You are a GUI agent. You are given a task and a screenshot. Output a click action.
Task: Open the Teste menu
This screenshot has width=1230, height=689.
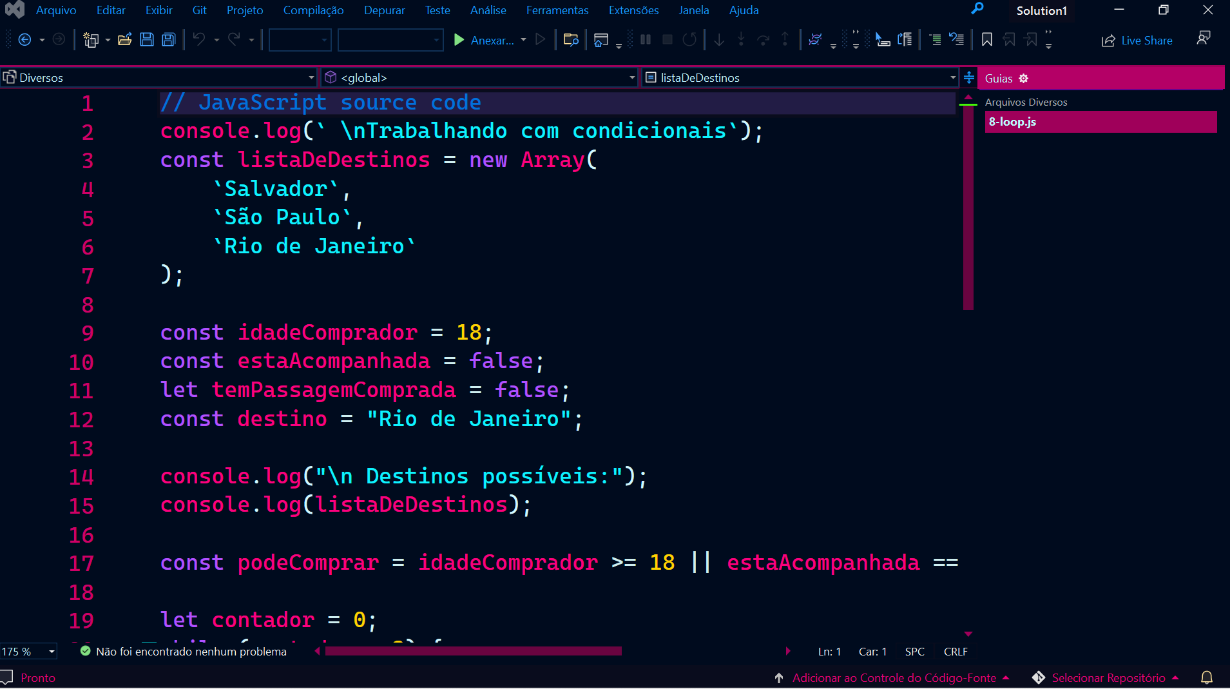pyautogui.click(x=437, y=10)
